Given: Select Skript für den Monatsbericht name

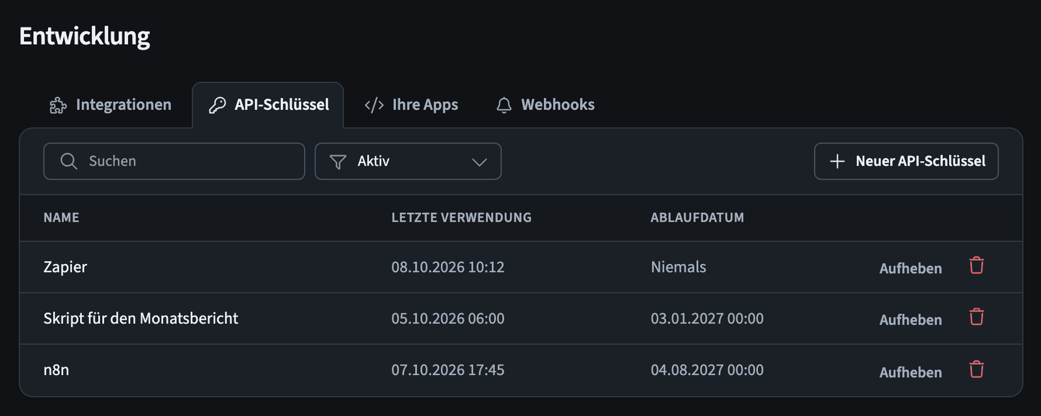Looking at the screenshot, I should [x=141, y=318].
